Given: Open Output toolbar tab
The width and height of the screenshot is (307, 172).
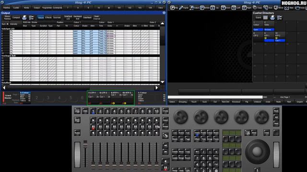Looking at the screenshot, I should pyautogui.click(x=36, y=8).
